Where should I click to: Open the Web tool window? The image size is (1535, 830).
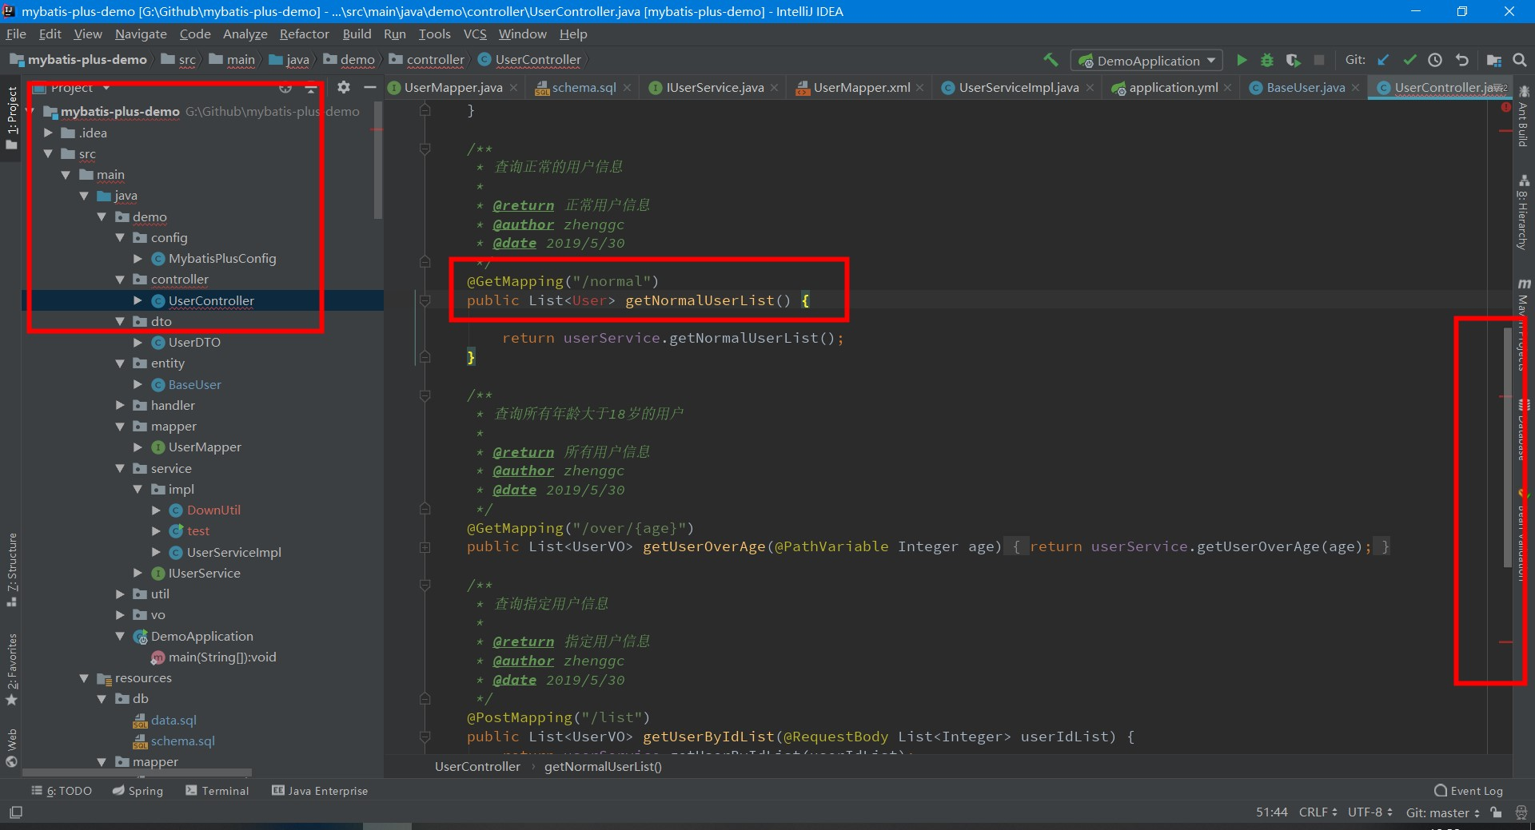click(11, 748)
